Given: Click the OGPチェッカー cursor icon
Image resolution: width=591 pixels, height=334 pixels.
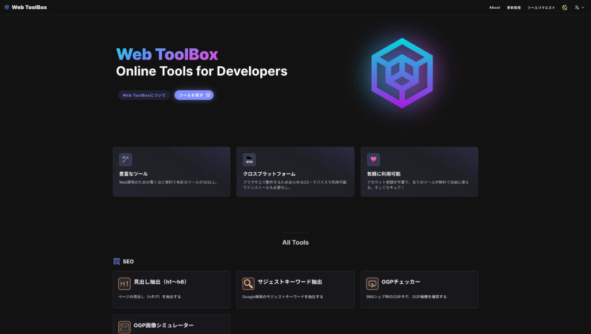Looking at the screenshot, I should (372, 283).
